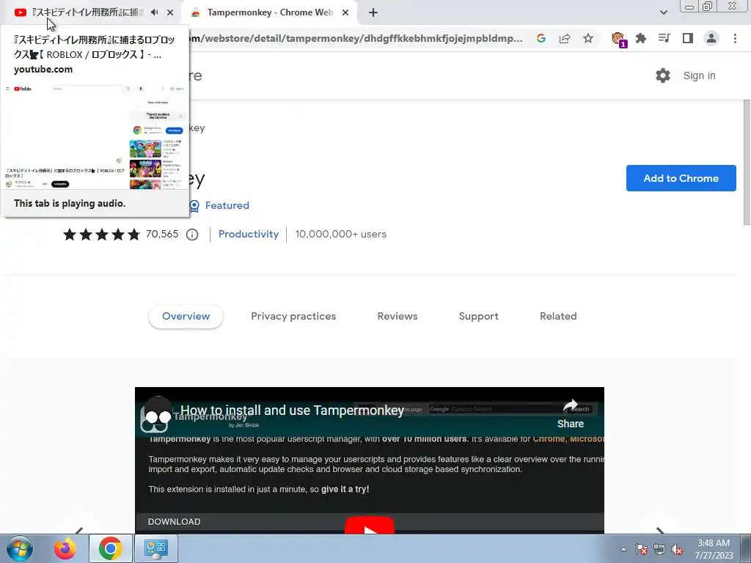751x563 pixels.
Task: Click the YouTube tab preview thumbnail
Action: [95, 137]
